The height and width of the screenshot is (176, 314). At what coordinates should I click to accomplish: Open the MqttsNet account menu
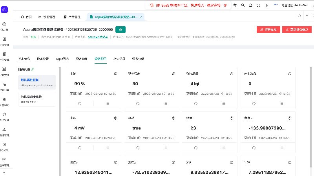pos(294,5)
